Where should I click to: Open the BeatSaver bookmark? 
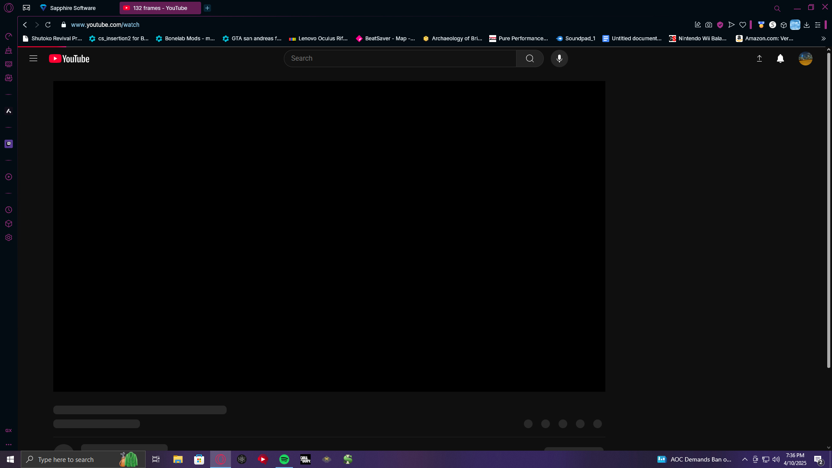pyautogui.click(x=385, y=39)
